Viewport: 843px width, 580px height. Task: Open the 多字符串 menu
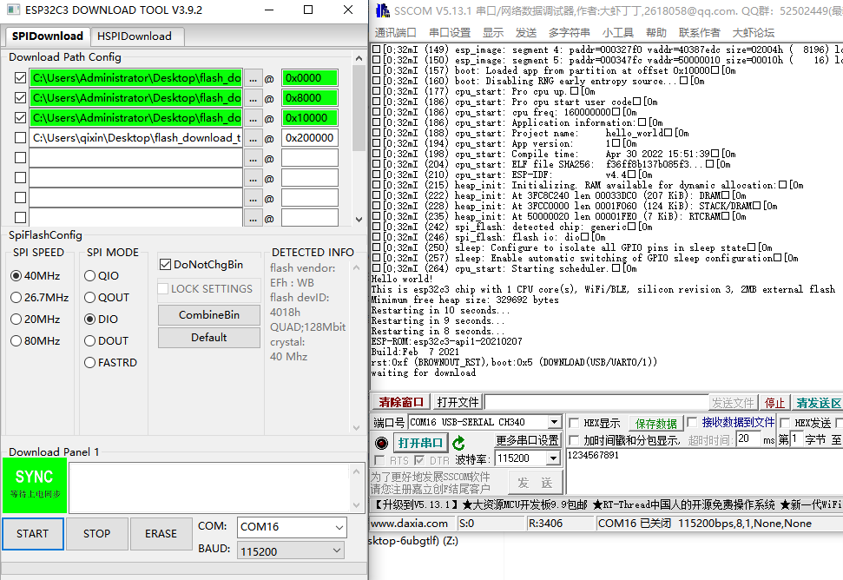point(570,33)
